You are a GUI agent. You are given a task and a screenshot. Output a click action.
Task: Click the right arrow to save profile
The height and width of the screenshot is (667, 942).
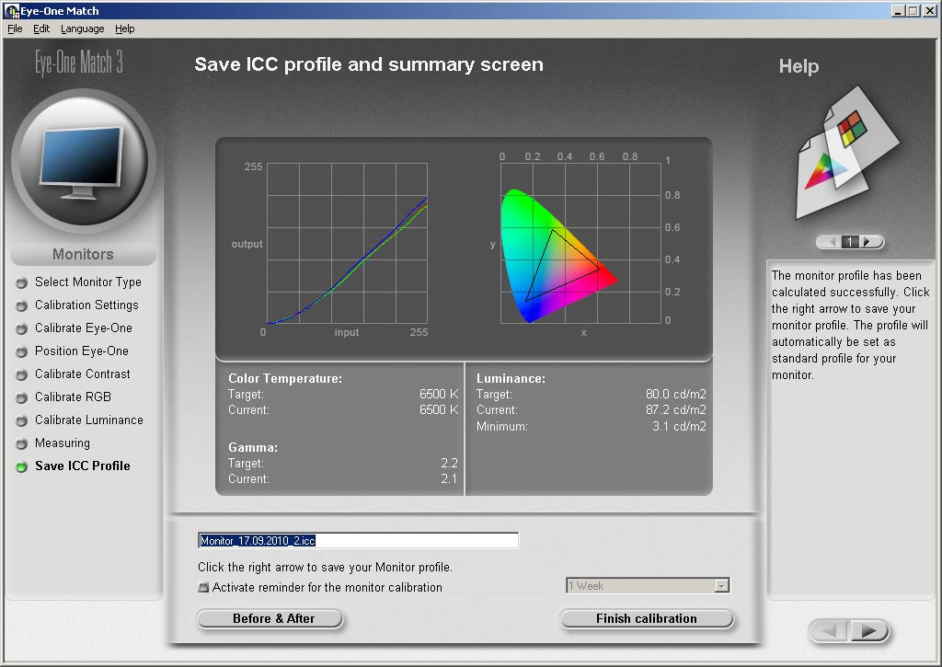(868, 631)
